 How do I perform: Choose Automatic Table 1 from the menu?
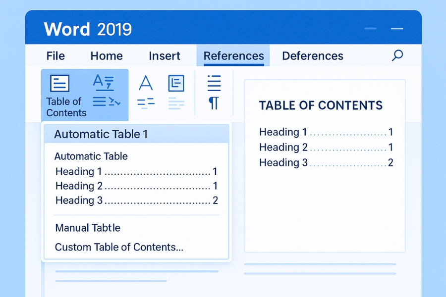(x=101, y=134)
